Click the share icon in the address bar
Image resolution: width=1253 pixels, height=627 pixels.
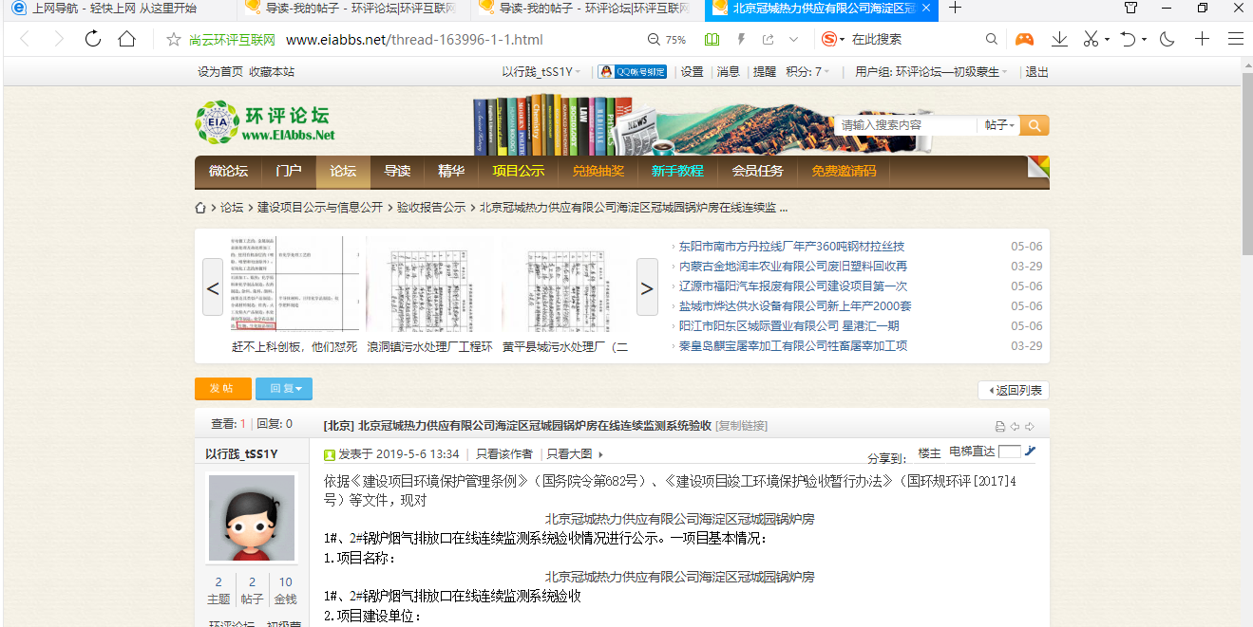pos(768,40)
